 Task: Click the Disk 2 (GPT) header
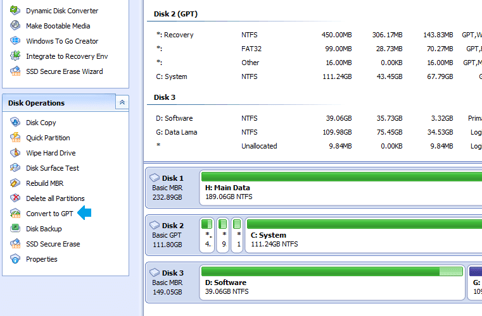click(x=175, y=14)
